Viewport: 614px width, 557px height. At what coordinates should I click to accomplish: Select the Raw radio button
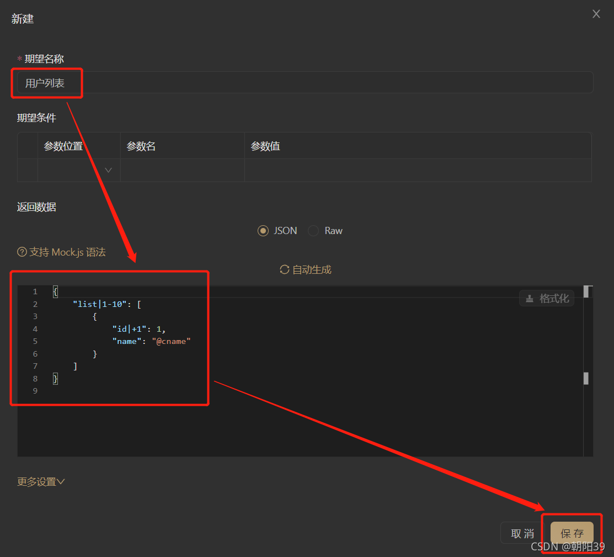(x=313, y=231)
